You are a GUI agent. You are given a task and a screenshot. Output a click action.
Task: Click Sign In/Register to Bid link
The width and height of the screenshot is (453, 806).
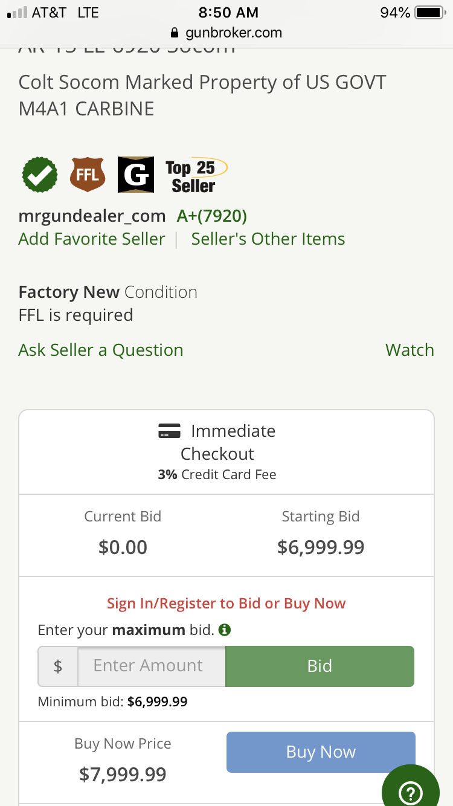click(x=226, y=604)
